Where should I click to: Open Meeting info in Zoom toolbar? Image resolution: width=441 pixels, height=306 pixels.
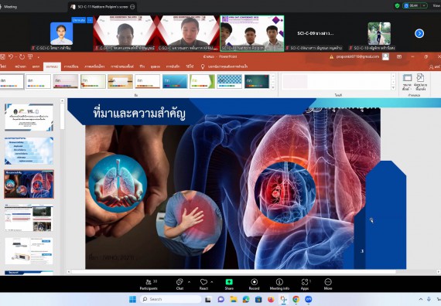(279, 284)
